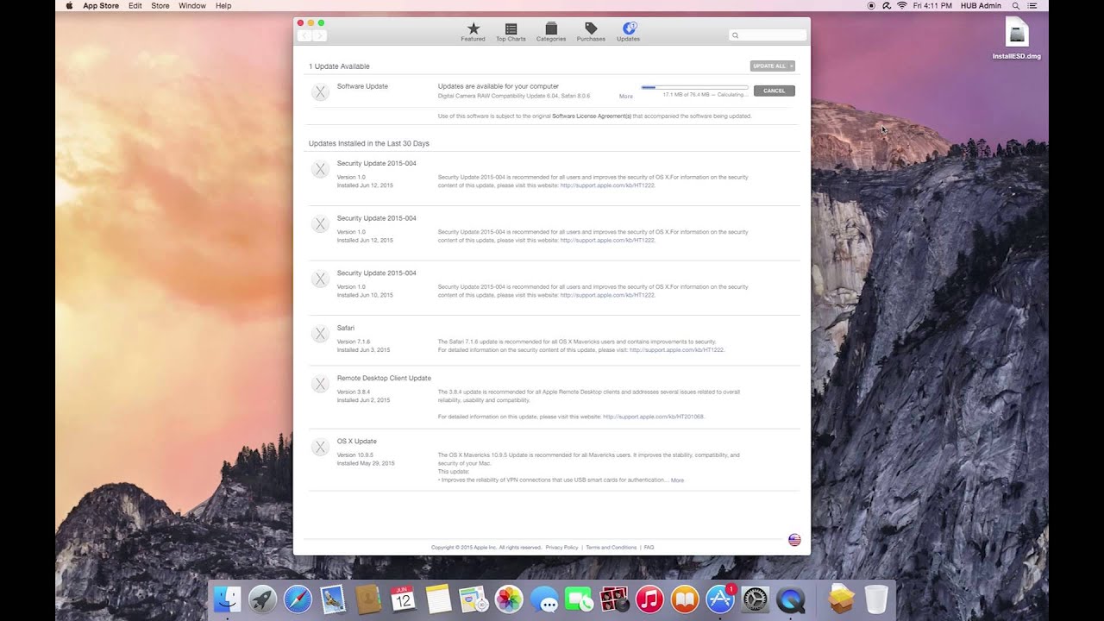This screenshot has height=621, width=1104.
Task: Open the Privacy Policy link
Action: tap(561, 548)
